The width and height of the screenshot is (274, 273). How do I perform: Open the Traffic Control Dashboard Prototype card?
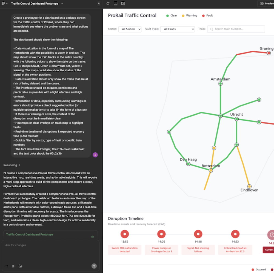tap(50, 235)
